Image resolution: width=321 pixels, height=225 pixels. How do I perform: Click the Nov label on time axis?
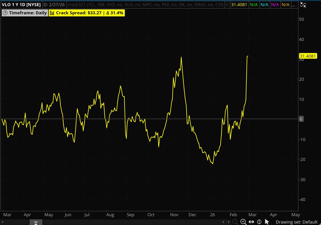[x=174, y=215]
